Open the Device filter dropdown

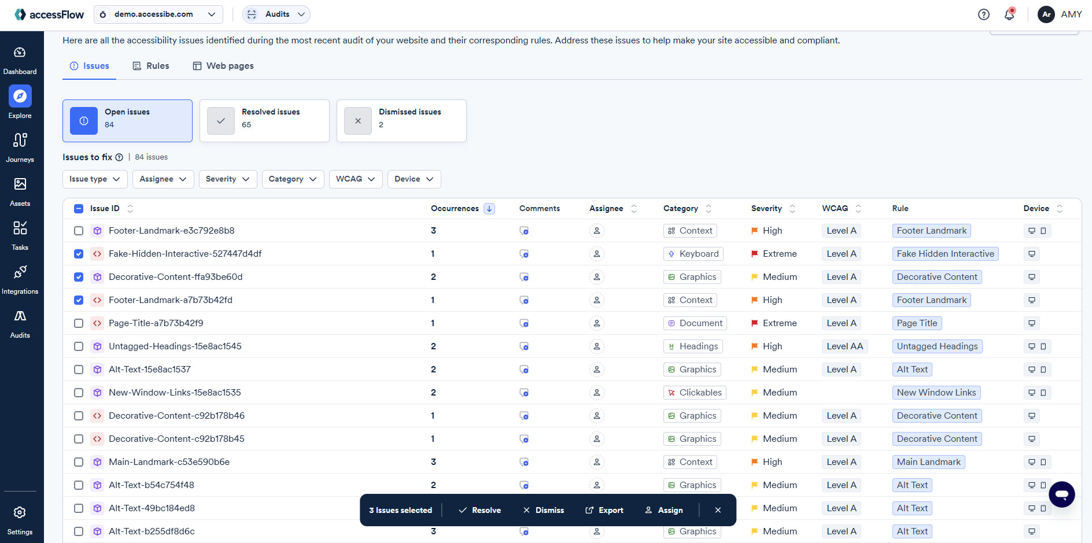tap(414, 179)
